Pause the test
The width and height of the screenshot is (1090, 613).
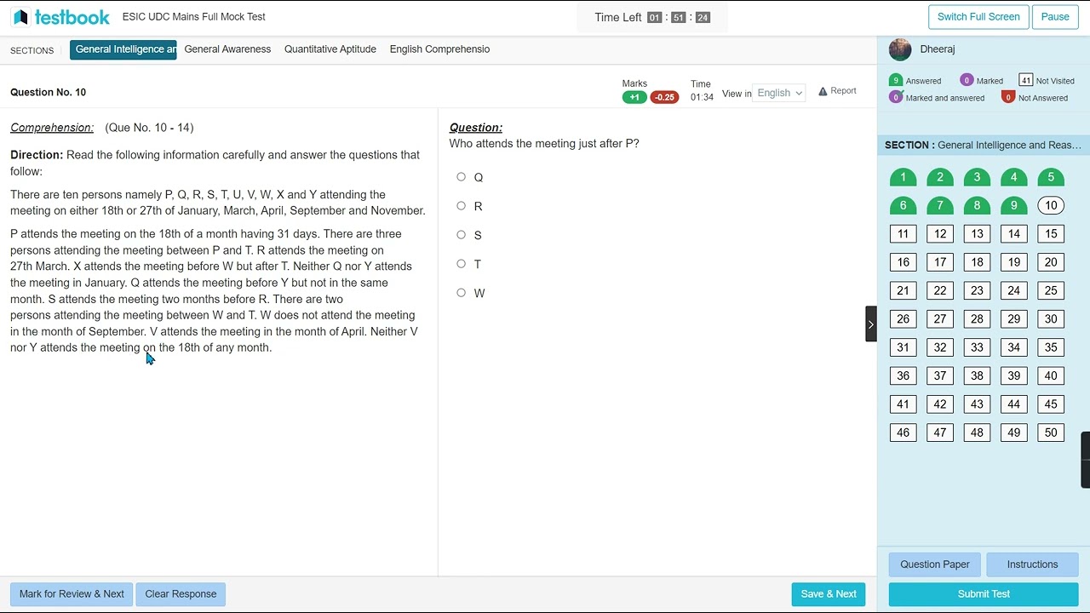[1055, 17]
